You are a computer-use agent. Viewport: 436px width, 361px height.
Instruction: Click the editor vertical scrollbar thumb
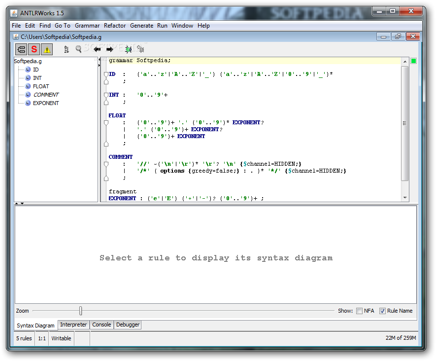(x=405, y=123)
